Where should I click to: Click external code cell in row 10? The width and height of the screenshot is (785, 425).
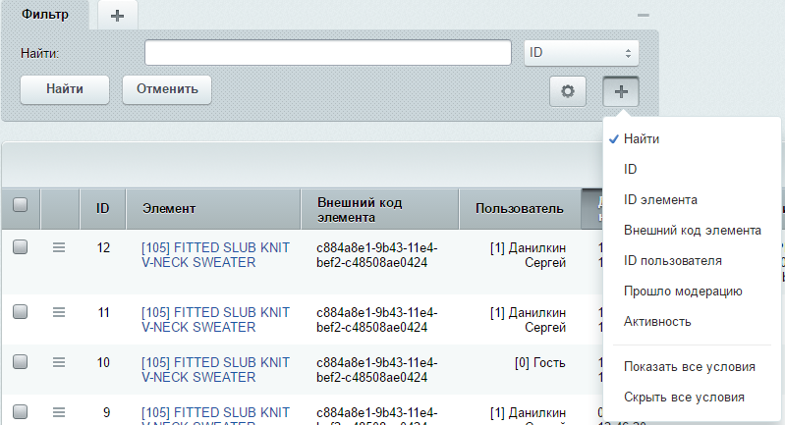(x=377, y=369)
